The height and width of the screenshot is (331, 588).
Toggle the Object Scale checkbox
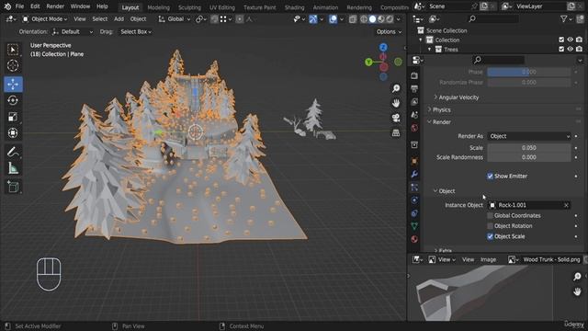point(490,236)
